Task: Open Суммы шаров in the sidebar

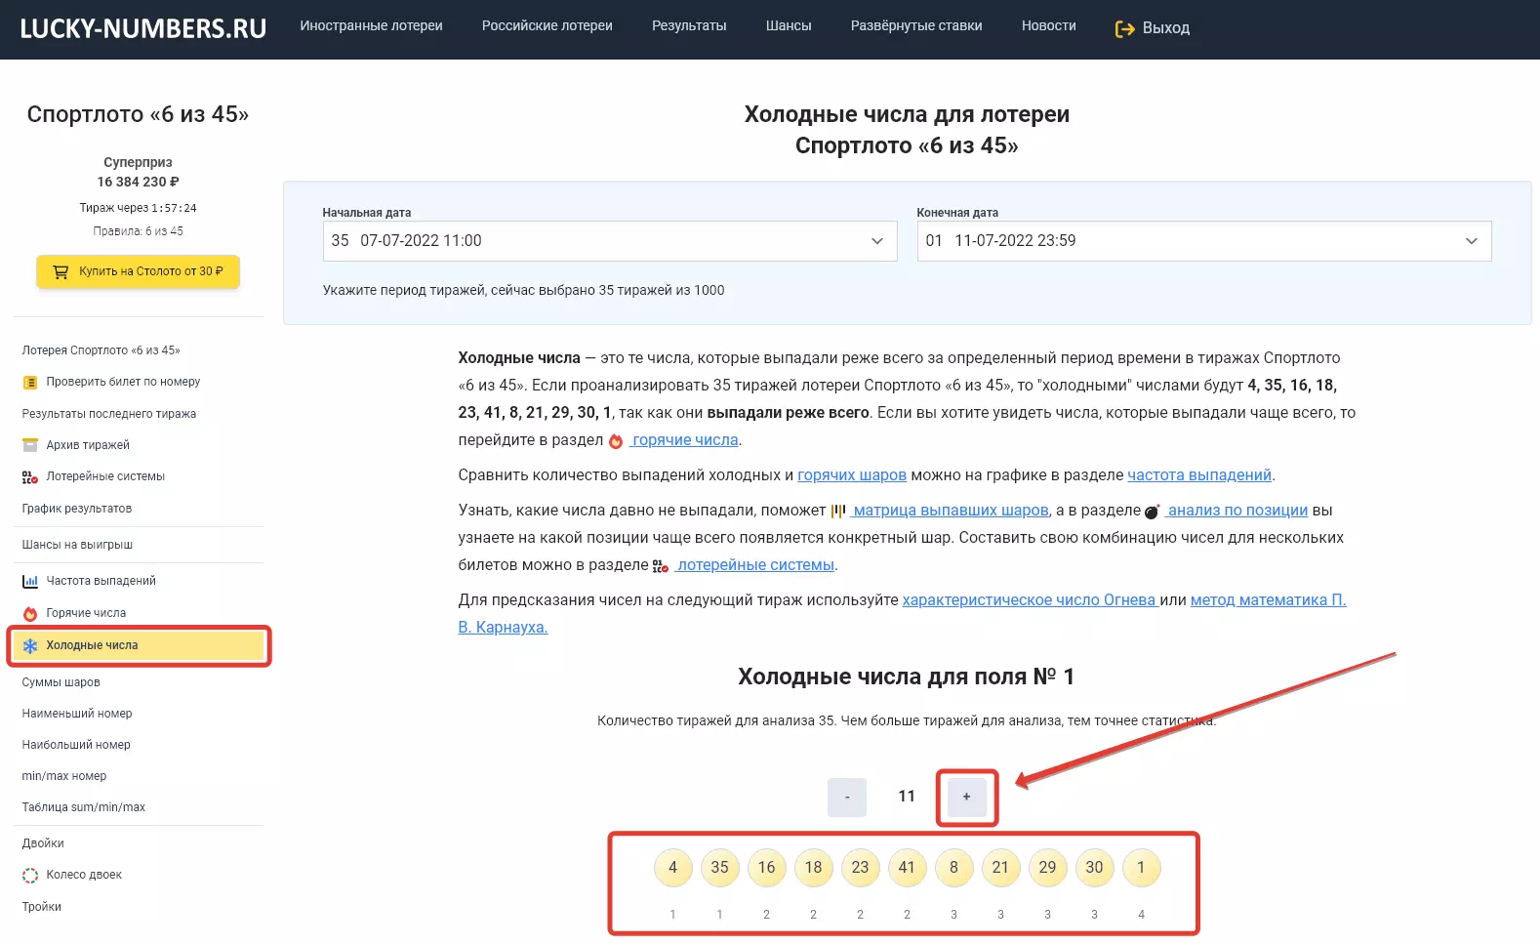Action: pyautogui.click(x=61, y=682)
